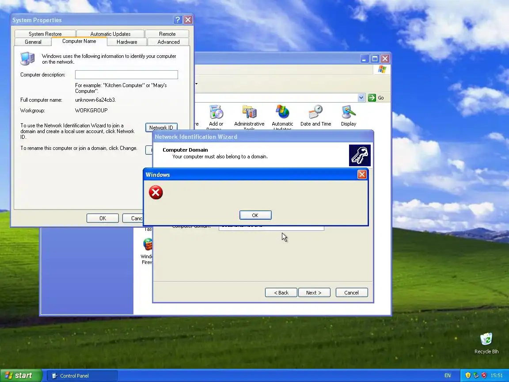Click the computer icon in System Properties
This screenshot has width=509, height=382.
point(27,58)
